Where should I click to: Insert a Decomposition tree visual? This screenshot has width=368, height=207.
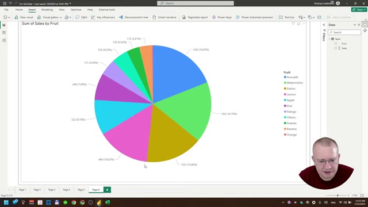133,17
